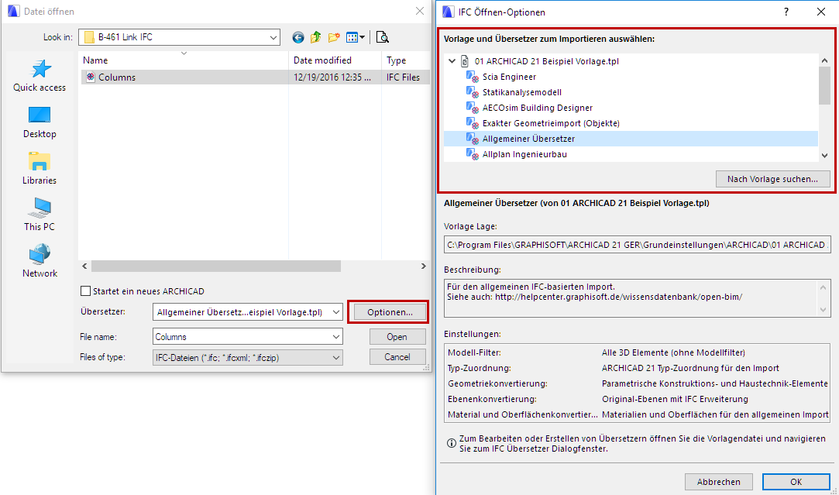Open Quick access in the sidebar

coord(40,75)
